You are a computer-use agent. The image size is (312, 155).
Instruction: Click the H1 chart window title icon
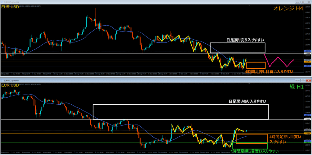[x=2, y=80]
